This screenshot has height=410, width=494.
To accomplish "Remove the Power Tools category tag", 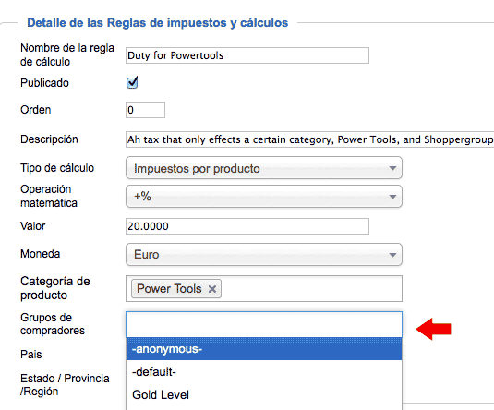I will pyautogui.click(x=212, y=289).
